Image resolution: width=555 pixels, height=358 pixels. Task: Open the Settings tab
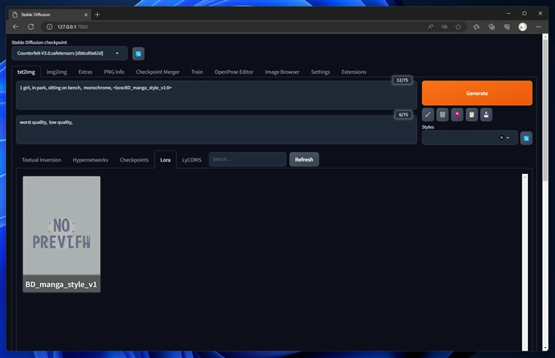point(321,72)
